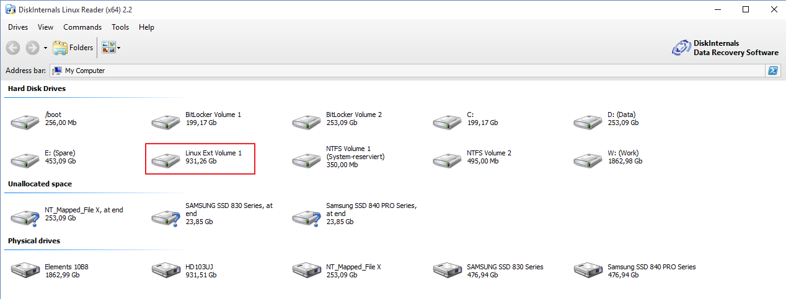This screenshot has height=299, width=786.
Task: Click the 931,26 Gb size text
Action: [201, 161]
